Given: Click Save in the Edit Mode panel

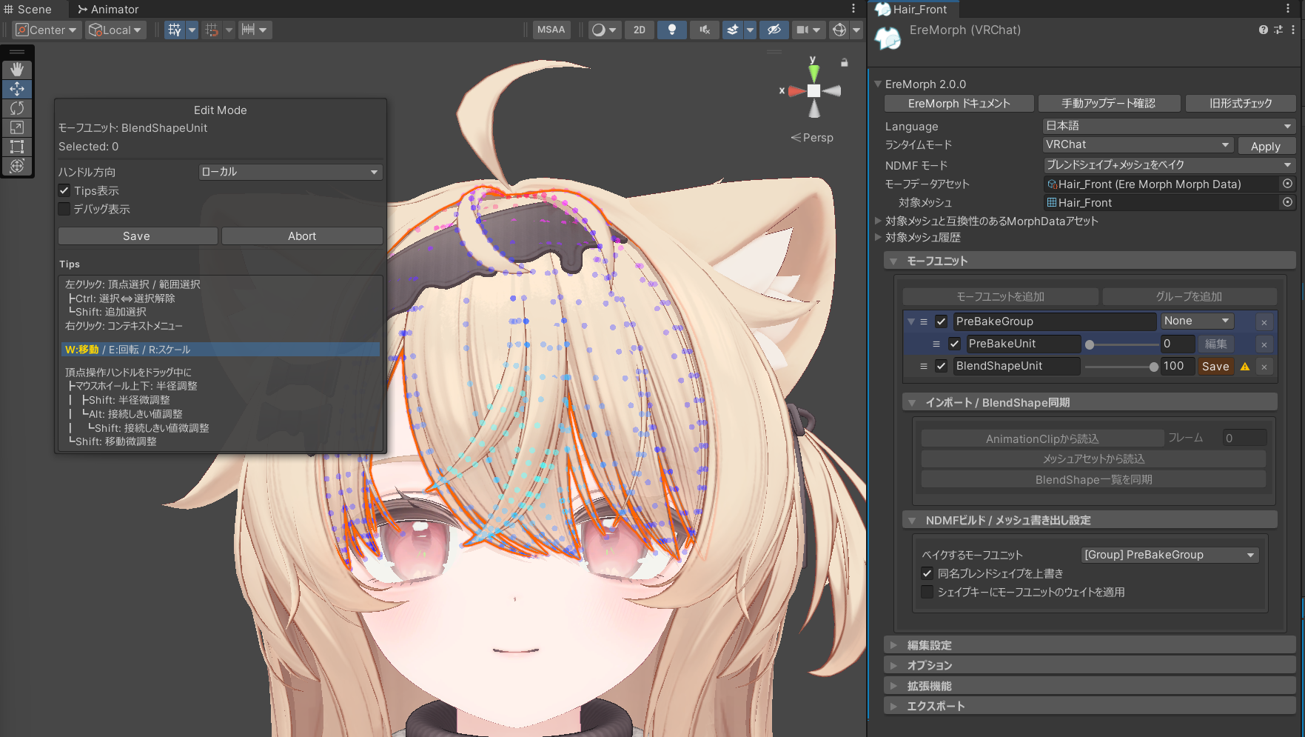Looking at the screenshot, I should click(x=138, y=236).
